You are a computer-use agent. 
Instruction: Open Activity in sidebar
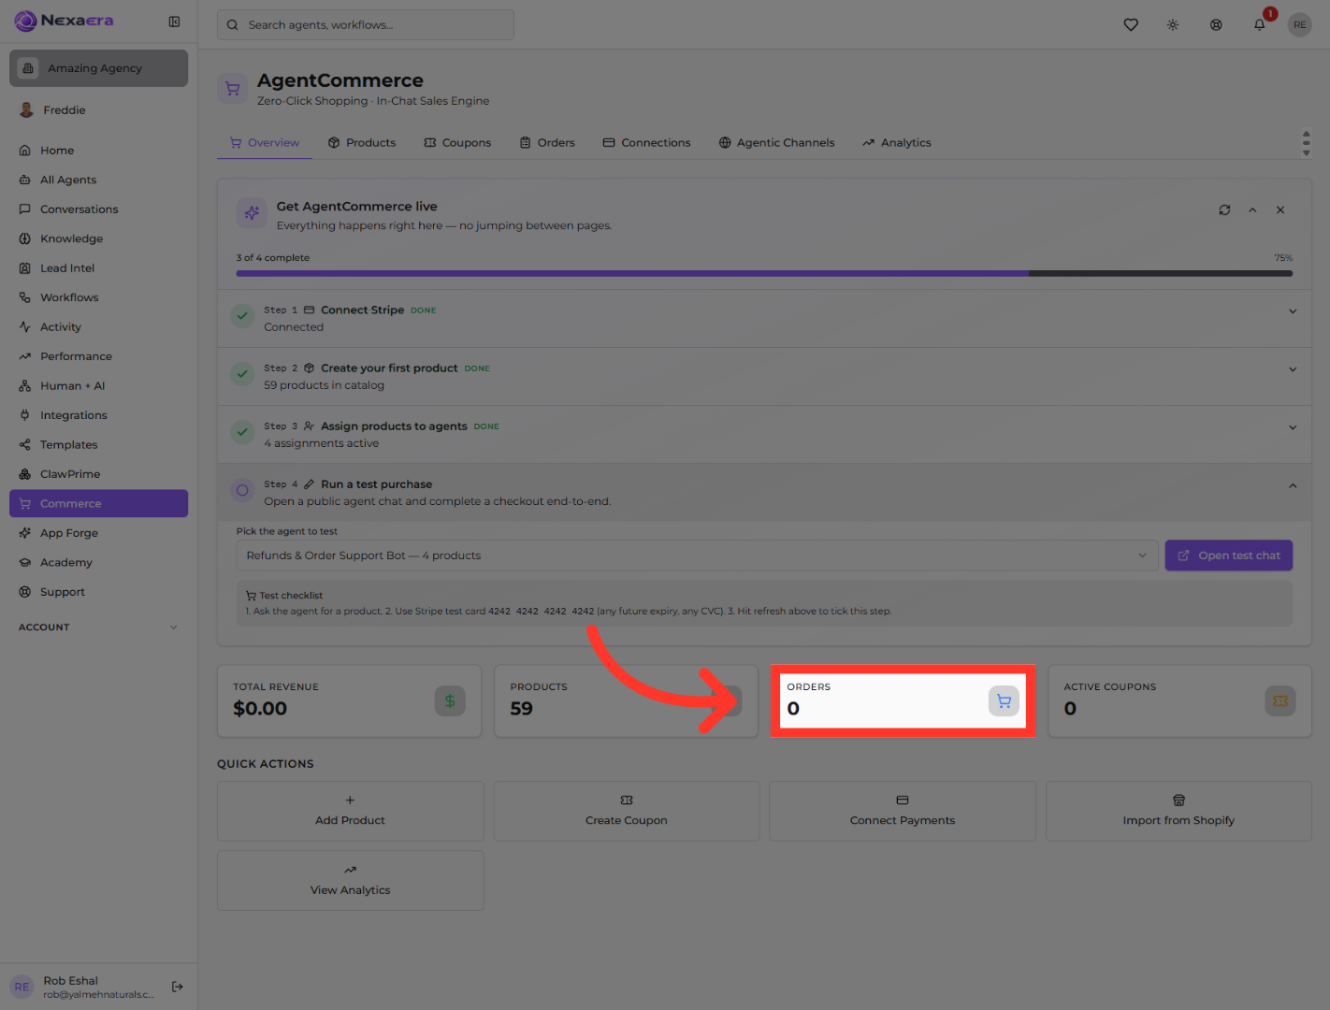tap(98, 327)
